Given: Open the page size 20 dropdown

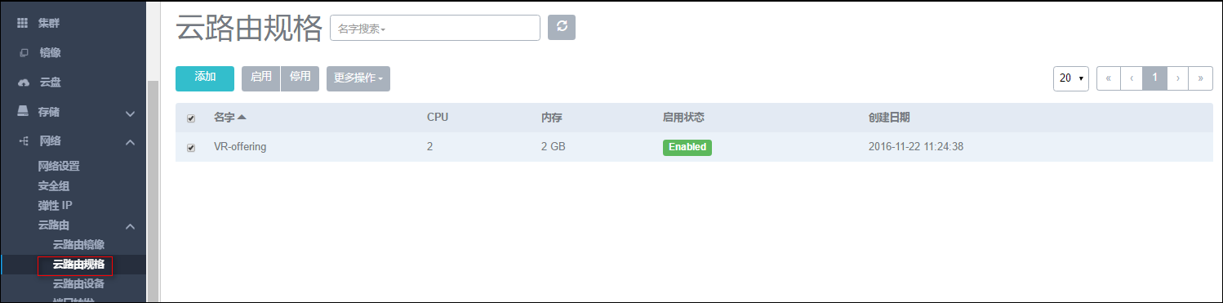Looking at the screenshot, I should (x=1071, y=78).
